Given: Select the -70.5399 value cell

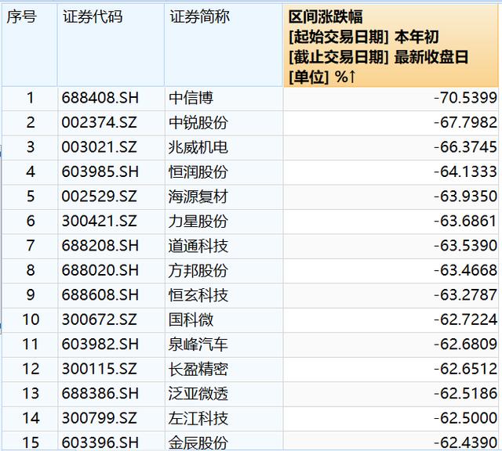Looking at the screenshot, I should (391, 98).
